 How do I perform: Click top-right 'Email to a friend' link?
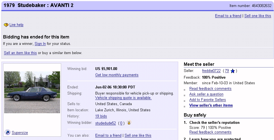point(228,16)
